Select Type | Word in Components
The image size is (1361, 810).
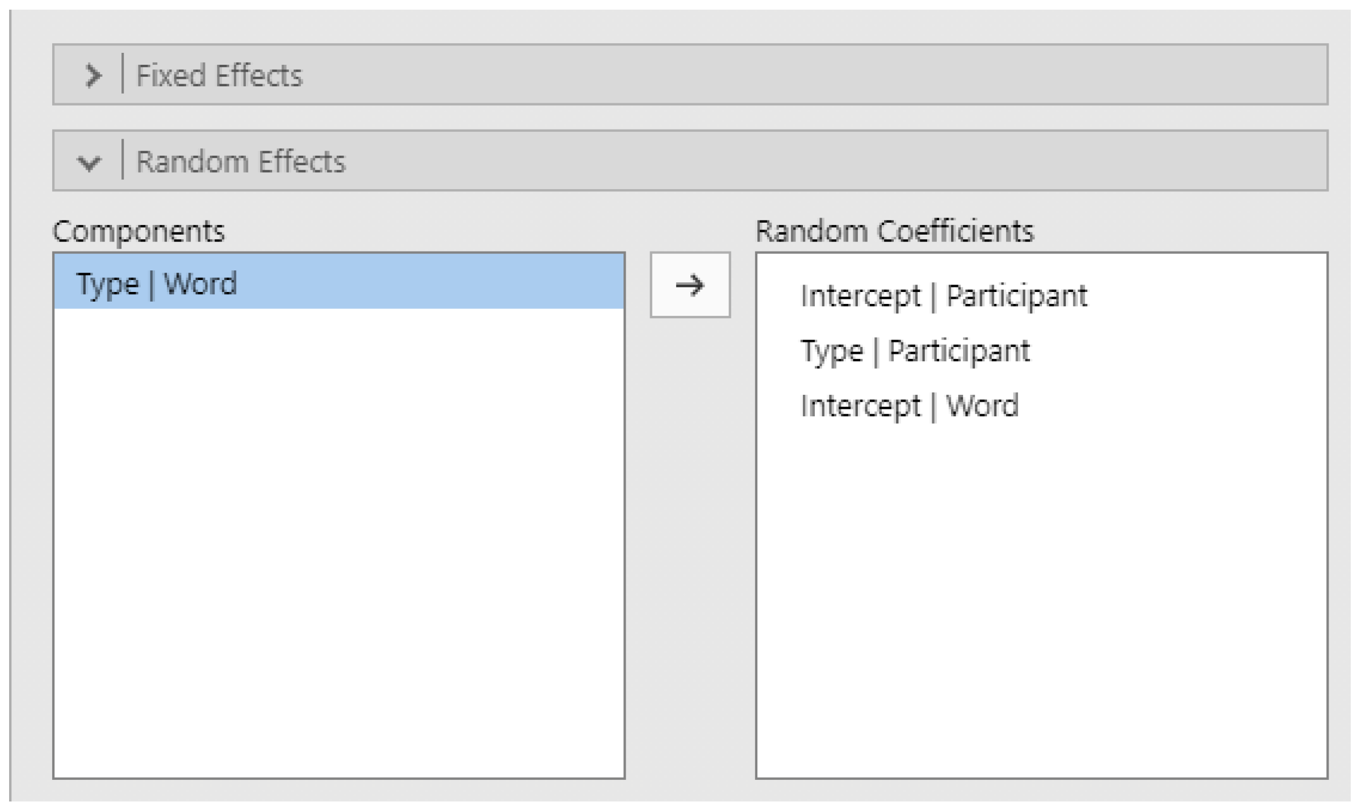[x=339, y=282]
